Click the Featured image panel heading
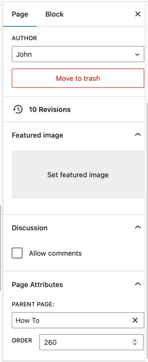 (x=37, y=135)
